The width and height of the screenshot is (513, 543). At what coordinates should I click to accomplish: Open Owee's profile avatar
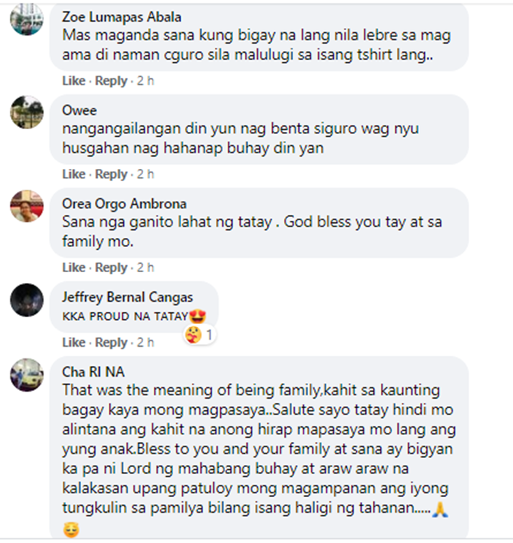point(27,112)
